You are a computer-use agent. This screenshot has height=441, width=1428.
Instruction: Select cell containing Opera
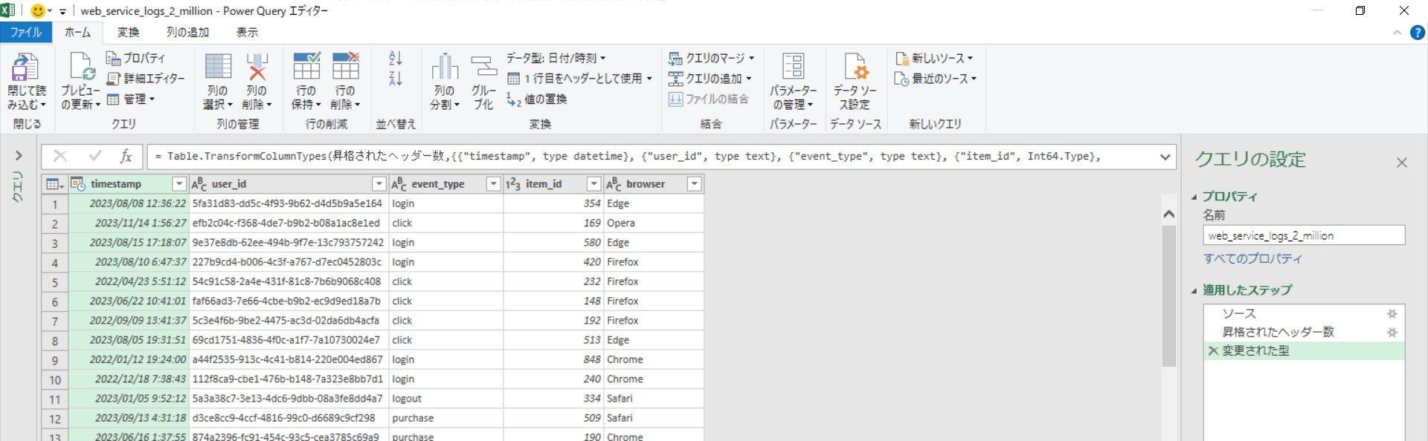[x=654, y=223]
